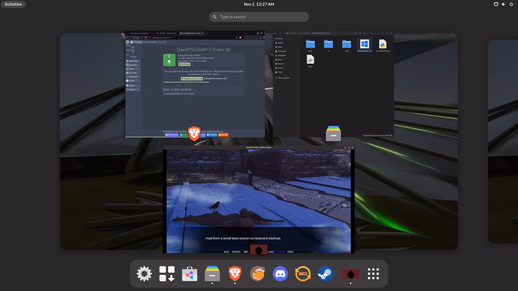Toggle Fullscreen in pixeldrain sidebar
This screenshot has height=291, width=518.
pos(133,77)
